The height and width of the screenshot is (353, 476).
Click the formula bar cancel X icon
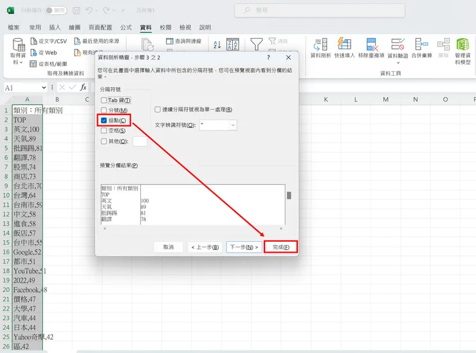62,87
